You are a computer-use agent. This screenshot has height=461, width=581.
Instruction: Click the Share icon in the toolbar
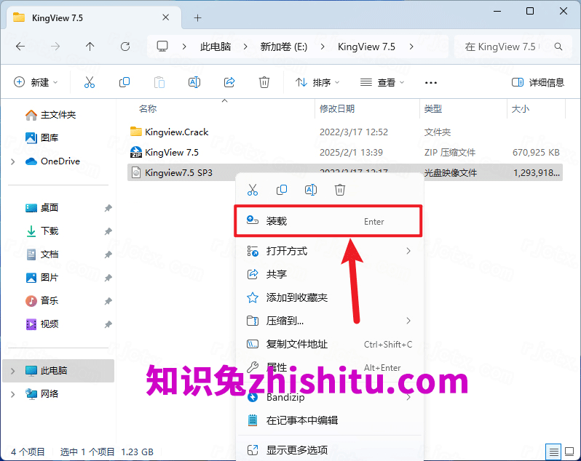229,82
